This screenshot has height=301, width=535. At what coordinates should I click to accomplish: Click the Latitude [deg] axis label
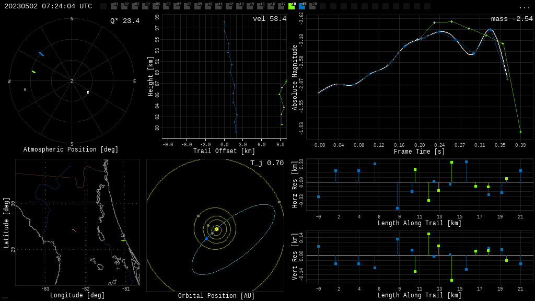pyautogui.click(x=6, y=223)
